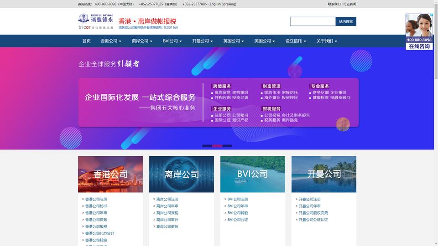This screenshot has height=246, width=438.
Task: Open the 离岸公司年审 link
Action: pyautogui.click(x=167, y=206)
